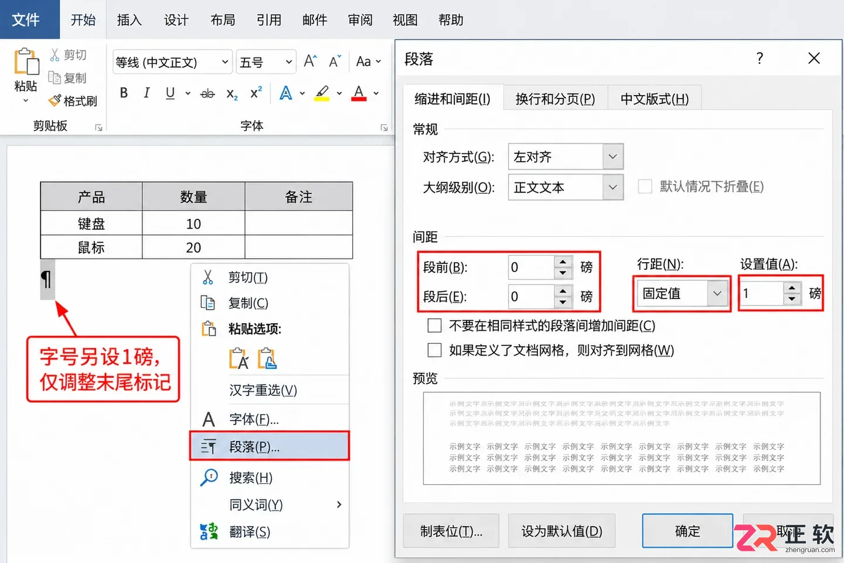
Task: Toggle 默认情况下折叠 checkbox
Action: tap(645, 186)
